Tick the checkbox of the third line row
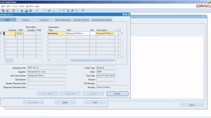This screenshot has height=118, width=211. click(1, 41)
